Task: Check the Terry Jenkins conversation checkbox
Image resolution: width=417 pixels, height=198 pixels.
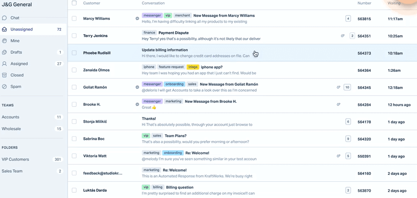Action: [74, 36]
